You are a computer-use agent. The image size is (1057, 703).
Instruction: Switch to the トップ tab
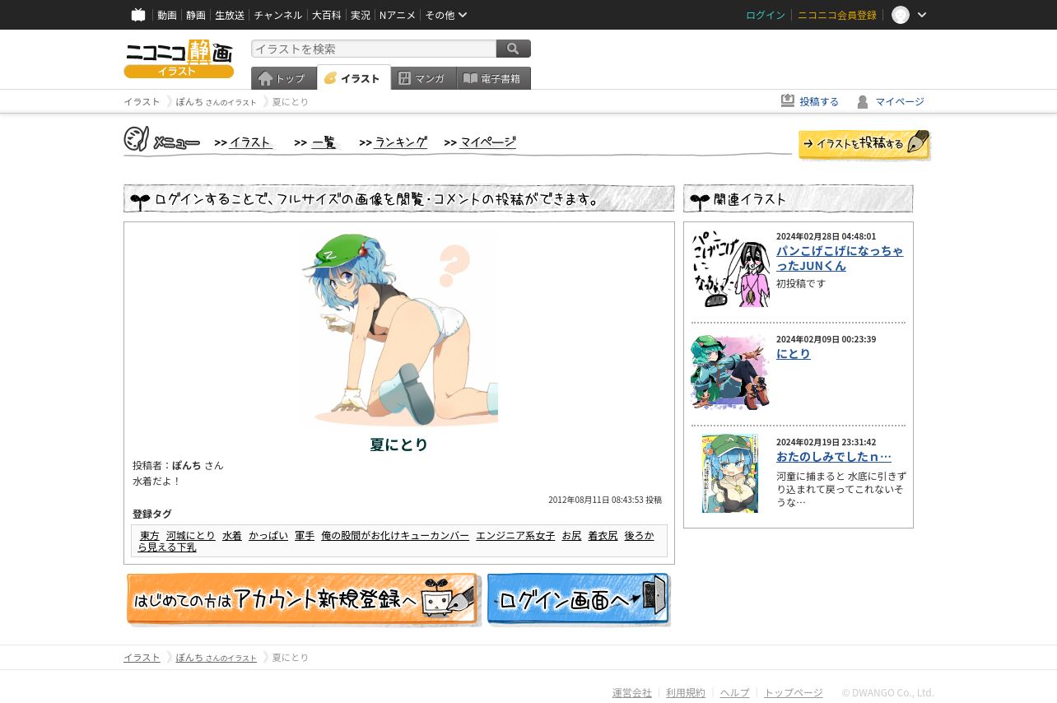coord(284,78)
